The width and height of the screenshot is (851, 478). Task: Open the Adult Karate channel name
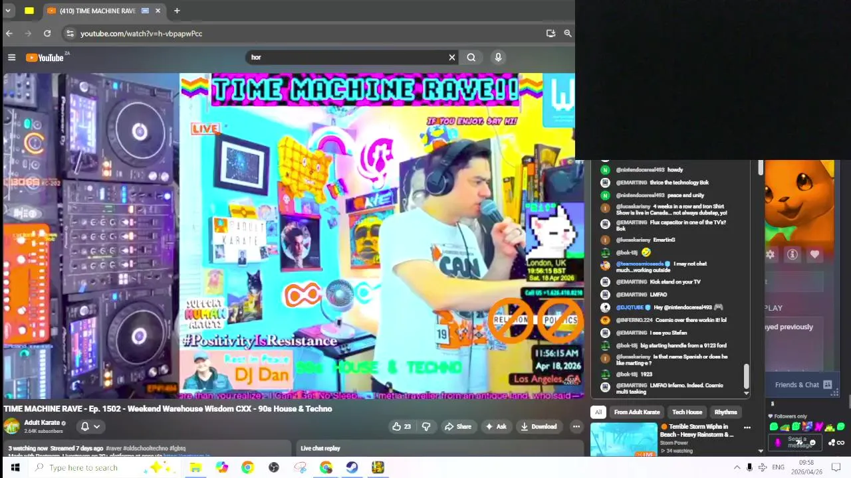42,422
